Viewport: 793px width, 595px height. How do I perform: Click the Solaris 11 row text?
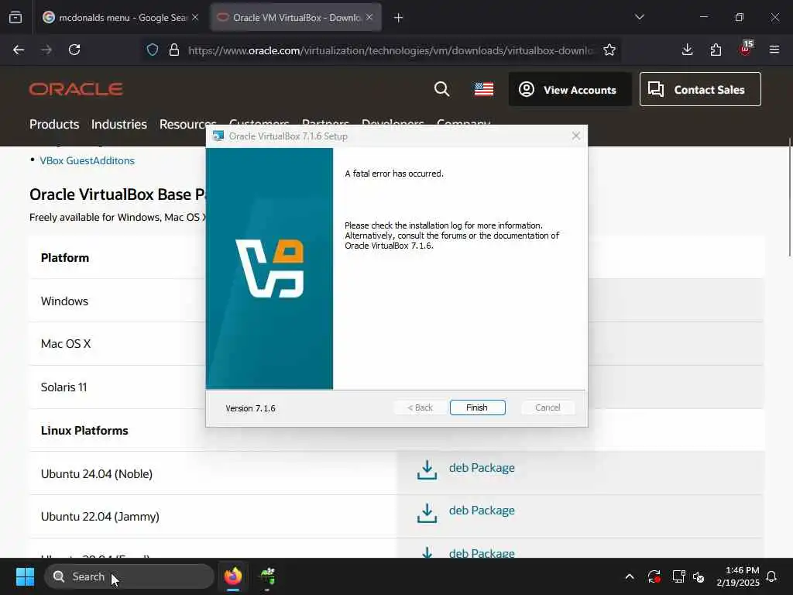click(x=64, y=387)
